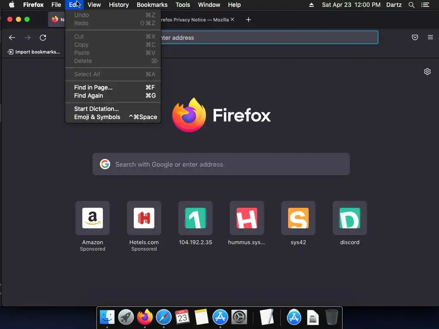Open Spotlight search in menu bar
The image size is (439, 329).
[411, 5]
